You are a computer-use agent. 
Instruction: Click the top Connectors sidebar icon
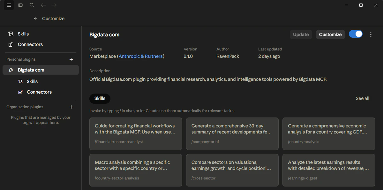[11, 44]
